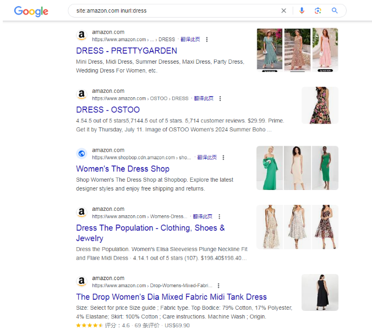The image size is (372, 335).
Task: Open DRESS - PRETTYGARDEN result
Action: point(127,51)
